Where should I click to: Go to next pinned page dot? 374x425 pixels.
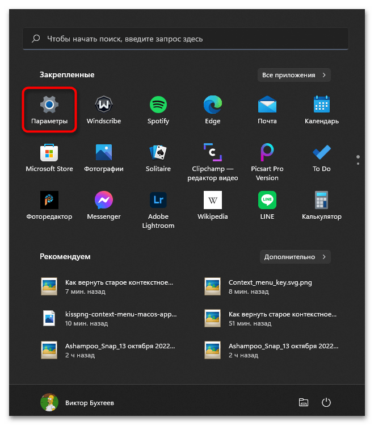[x=358, y=164]
